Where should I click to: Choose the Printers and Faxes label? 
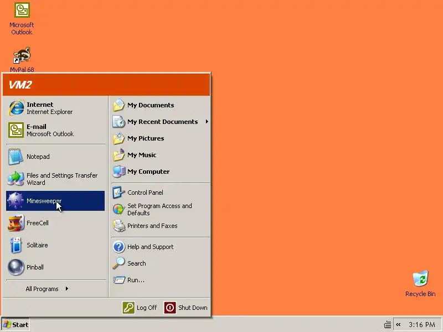click(152, 226)
